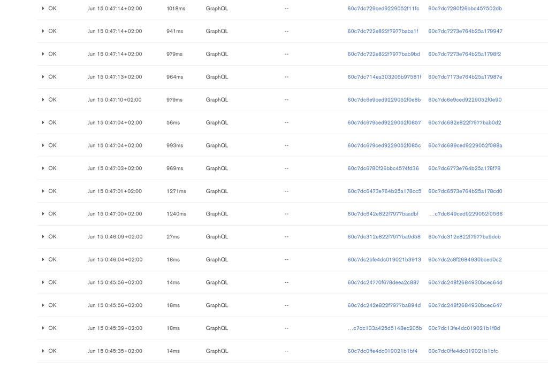Viewport: 548px width, 370px height.
Task: Open link 60c7dc248f2684930bcec64d
Action: tap(465, 282)
